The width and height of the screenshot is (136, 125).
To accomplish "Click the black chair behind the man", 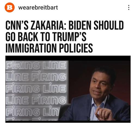I will click(x=64, y=111).
